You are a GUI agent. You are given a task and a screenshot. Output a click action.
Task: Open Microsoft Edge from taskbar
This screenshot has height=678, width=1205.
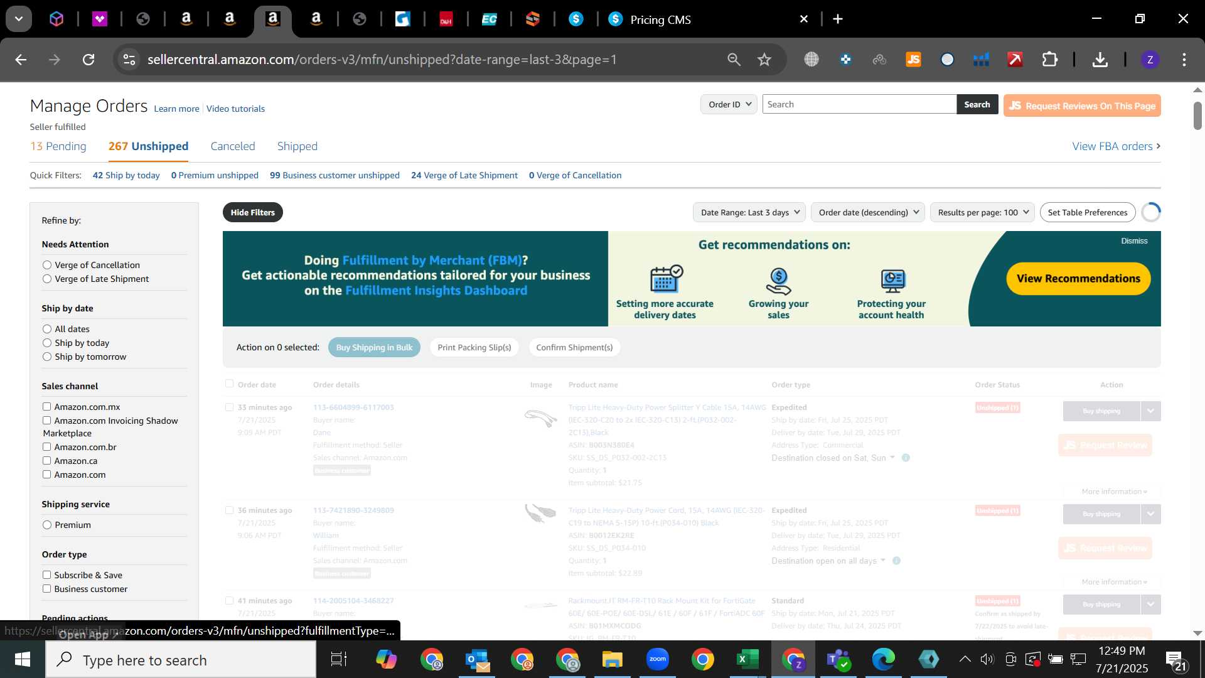coord(883,659)
